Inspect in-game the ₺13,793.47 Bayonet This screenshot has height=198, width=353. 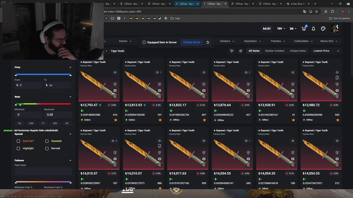click(x=115, y=84)
